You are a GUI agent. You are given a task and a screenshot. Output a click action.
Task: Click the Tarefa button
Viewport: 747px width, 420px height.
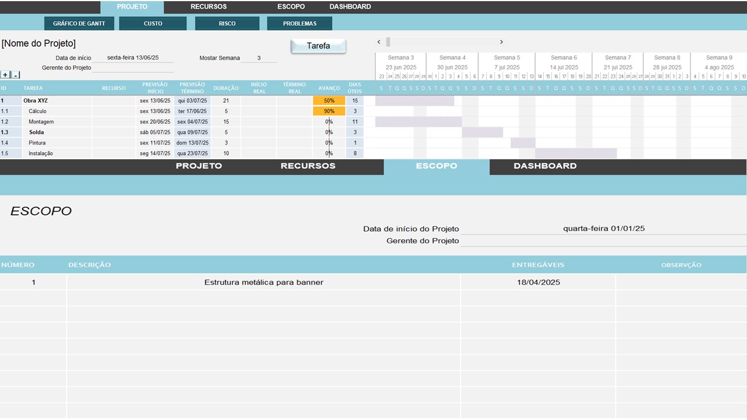pyautogui.click(x=318, y=46)
